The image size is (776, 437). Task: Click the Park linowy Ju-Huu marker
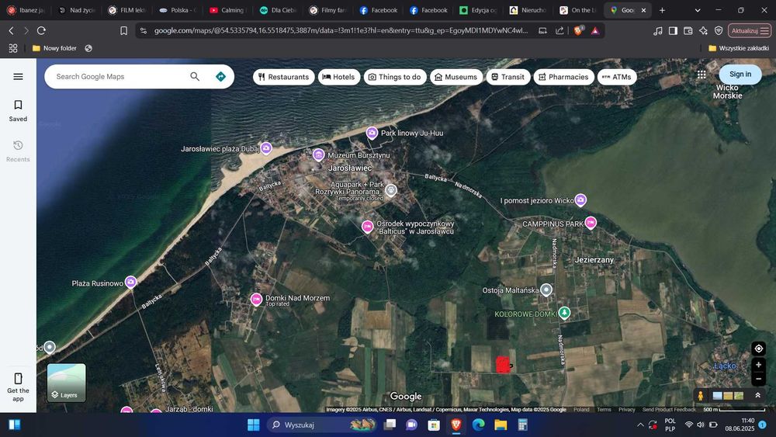[x=372, y=133]
